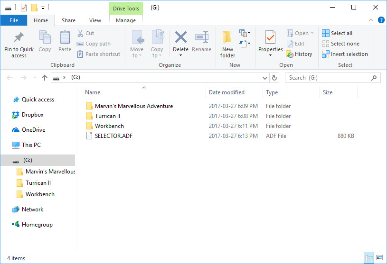This screenshot has width=387, height=264.
Task: Switch to the Home tab
Action: 41,20
